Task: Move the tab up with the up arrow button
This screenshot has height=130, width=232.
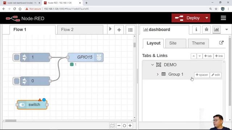Action: tap(194, 56)
